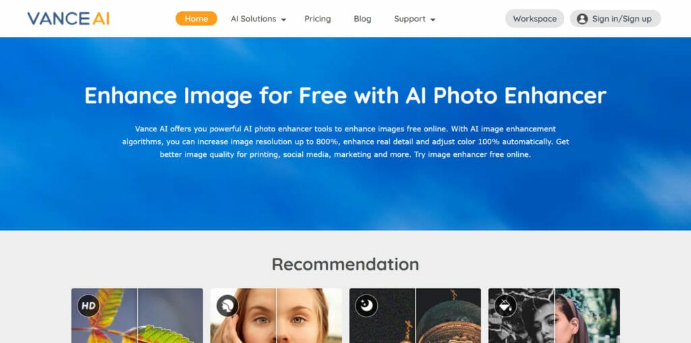Image resolution: width=691 pixels, height=343 pixels.
Task: Open the Blog page
Action: [362, 19]
